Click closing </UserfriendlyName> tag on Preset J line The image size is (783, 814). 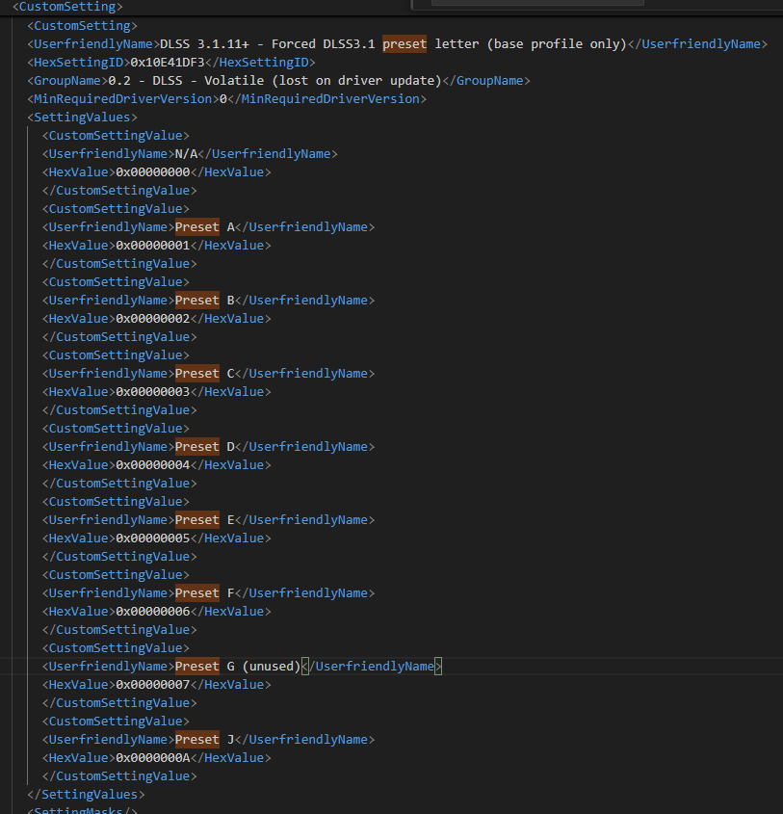tap(305, 739)
